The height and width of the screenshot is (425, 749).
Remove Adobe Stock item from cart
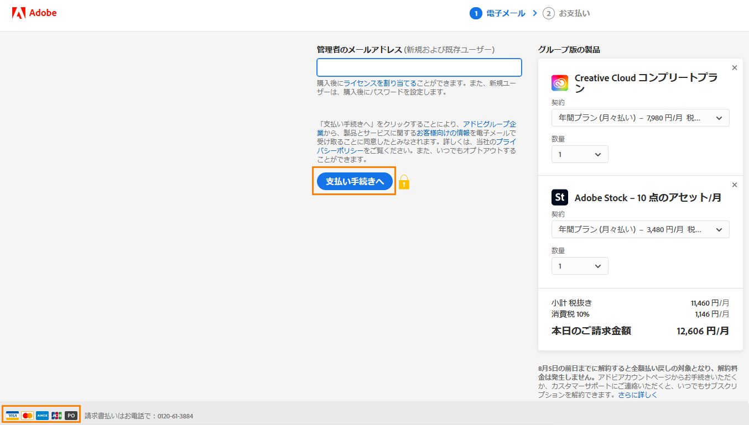[735, 185]
